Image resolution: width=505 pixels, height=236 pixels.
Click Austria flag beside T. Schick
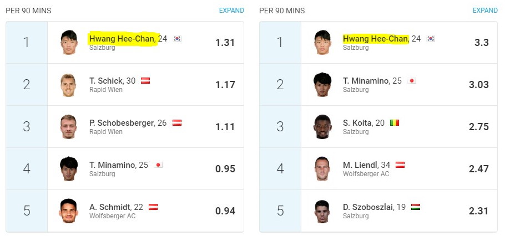pyautogui.click(x=145, y=81)
